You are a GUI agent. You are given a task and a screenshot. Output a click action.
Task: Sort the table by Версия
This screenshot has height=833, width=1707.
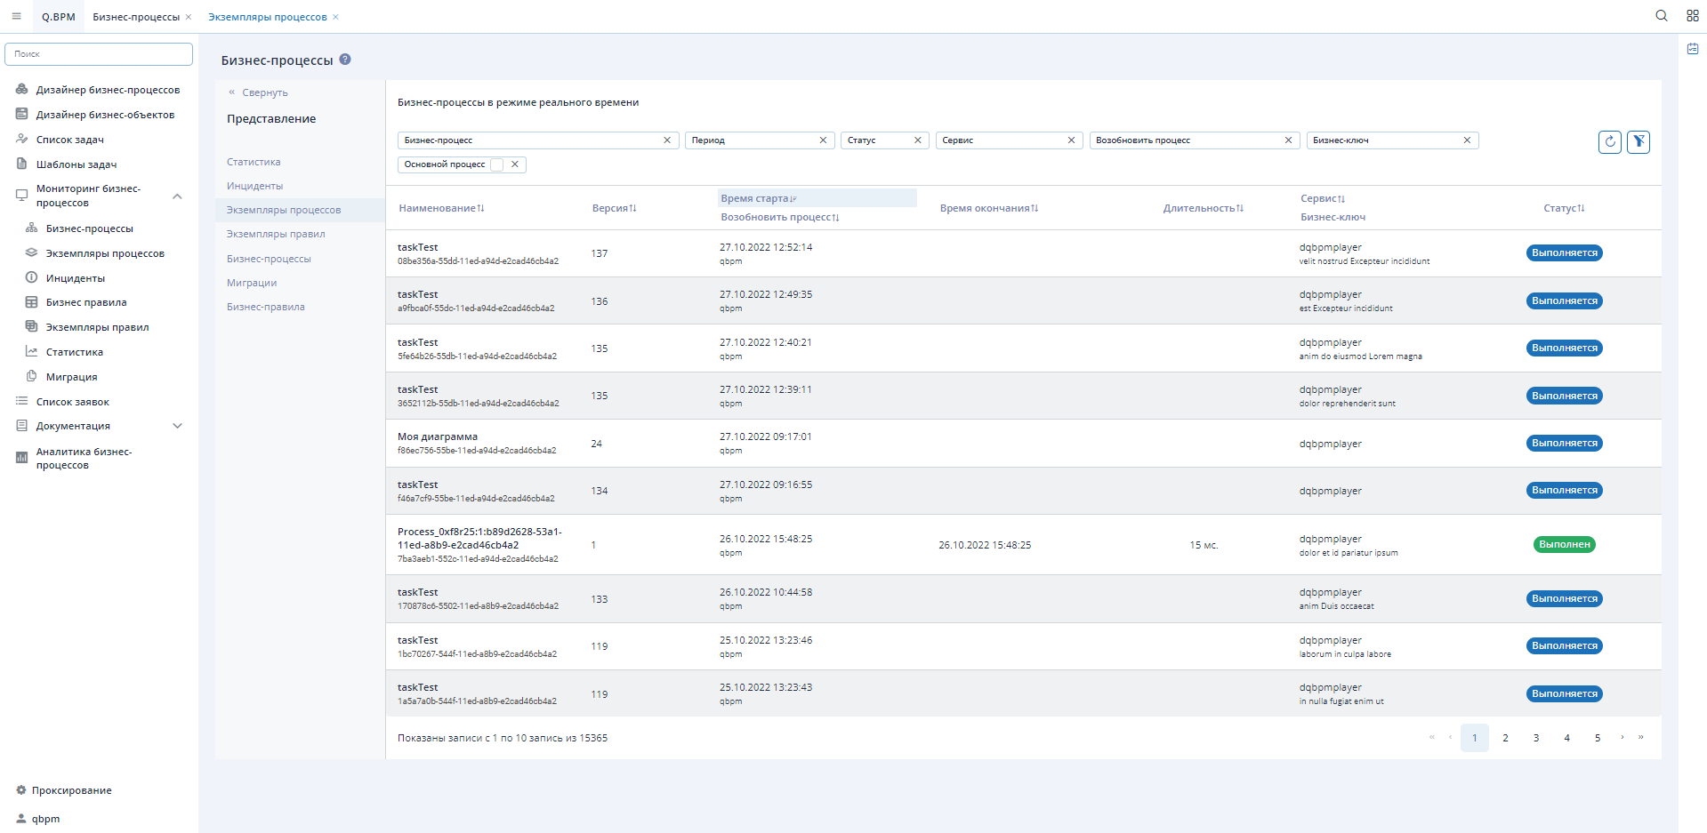point(614,208)
